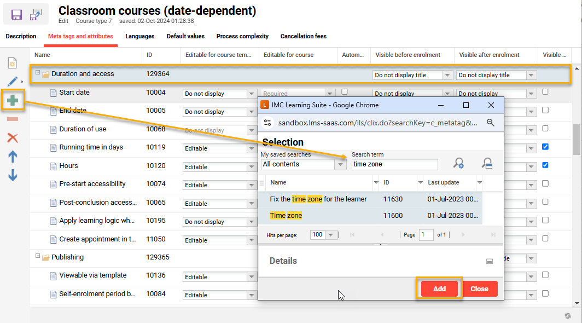The height and width of the screenshot is (323, 582).
Task: Enable the Start date visible checkbox
Action: (545, 93)
